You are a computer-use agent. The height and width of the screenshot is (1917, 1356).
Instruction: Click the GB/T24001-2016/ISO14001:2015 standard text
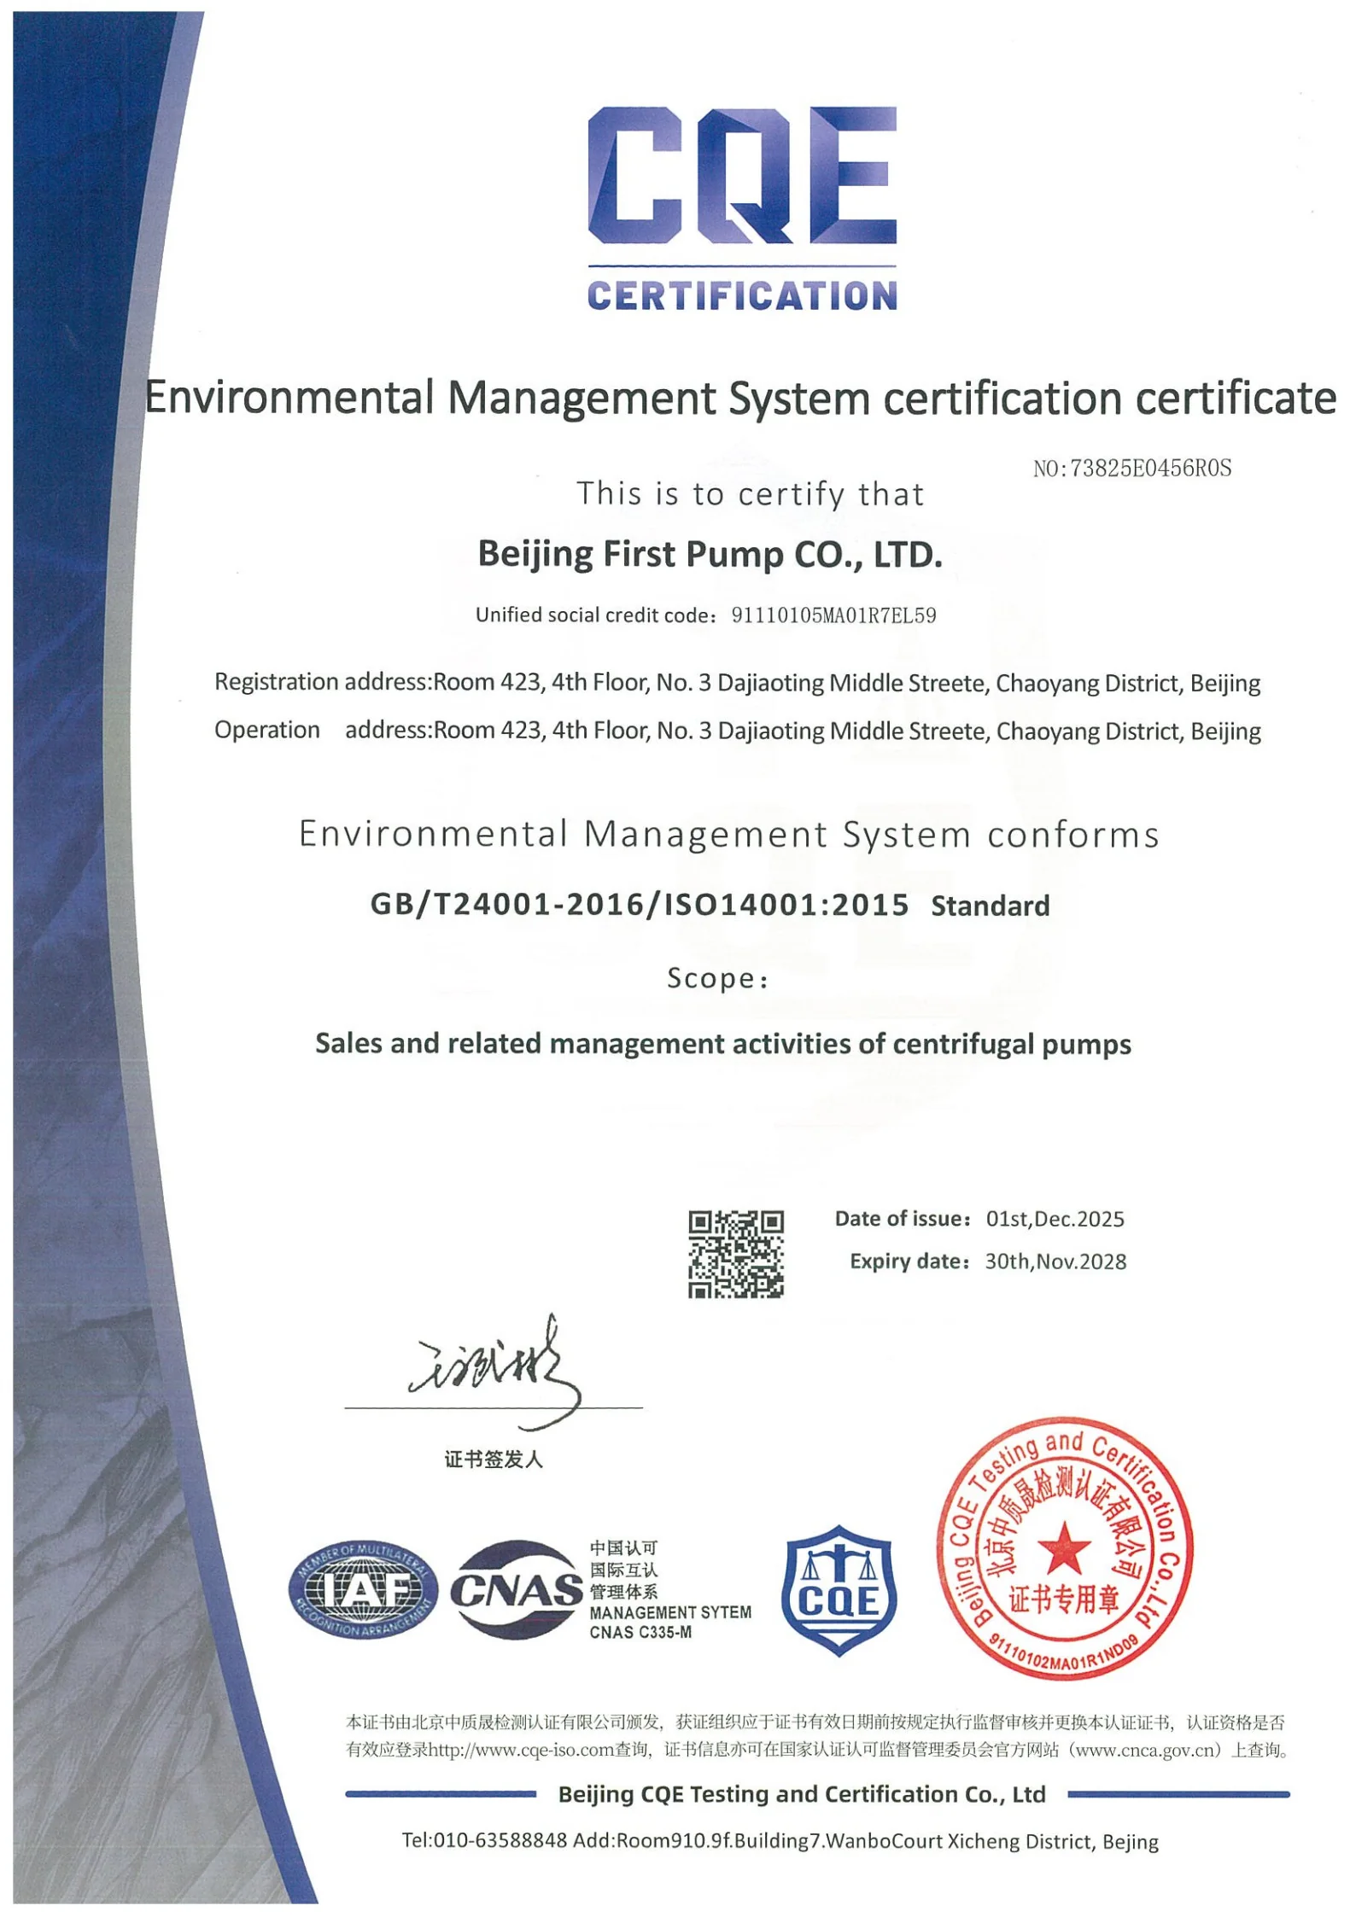[640, 905]
